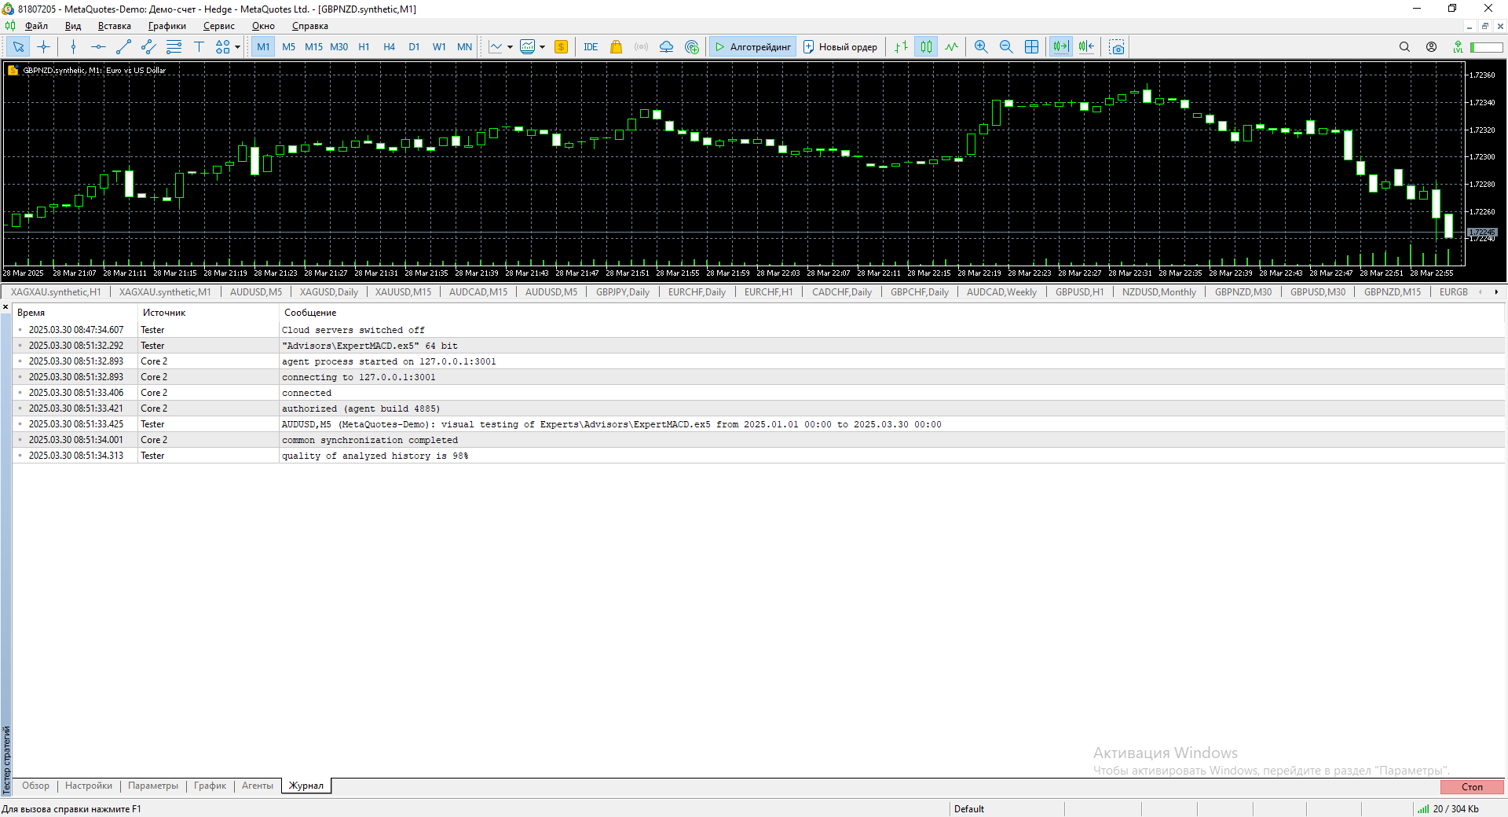This screenshot has width=1508, height=817.
Task: Click the Новый ордер button
Action: 840,47
